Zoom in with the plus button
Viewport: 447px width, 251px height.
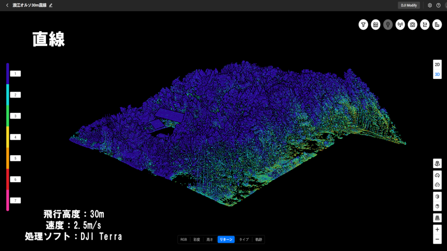coord(437,230)
